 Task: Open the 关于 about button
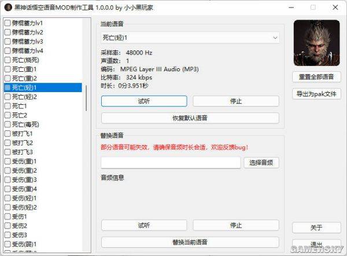coord(316,228)
